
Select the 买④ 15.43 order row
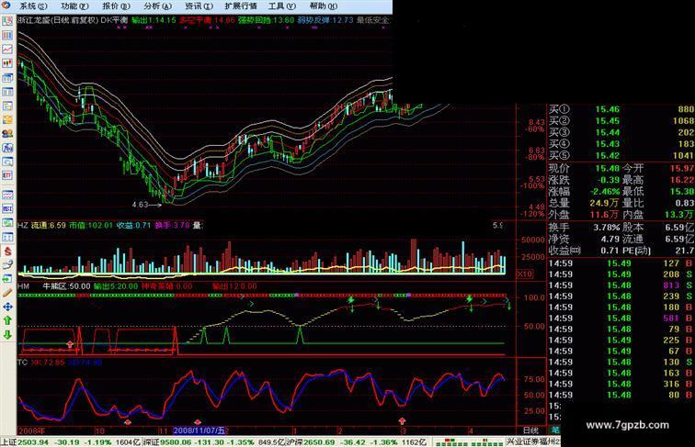[621, 144]
